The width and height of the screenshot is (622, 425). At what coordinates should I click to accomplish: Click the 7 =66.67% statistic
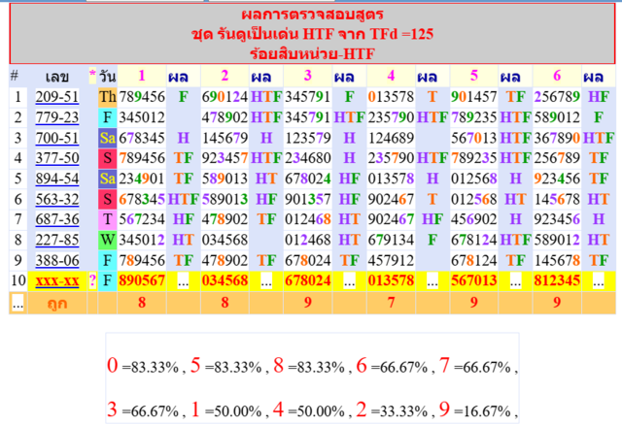coord(475,366)
